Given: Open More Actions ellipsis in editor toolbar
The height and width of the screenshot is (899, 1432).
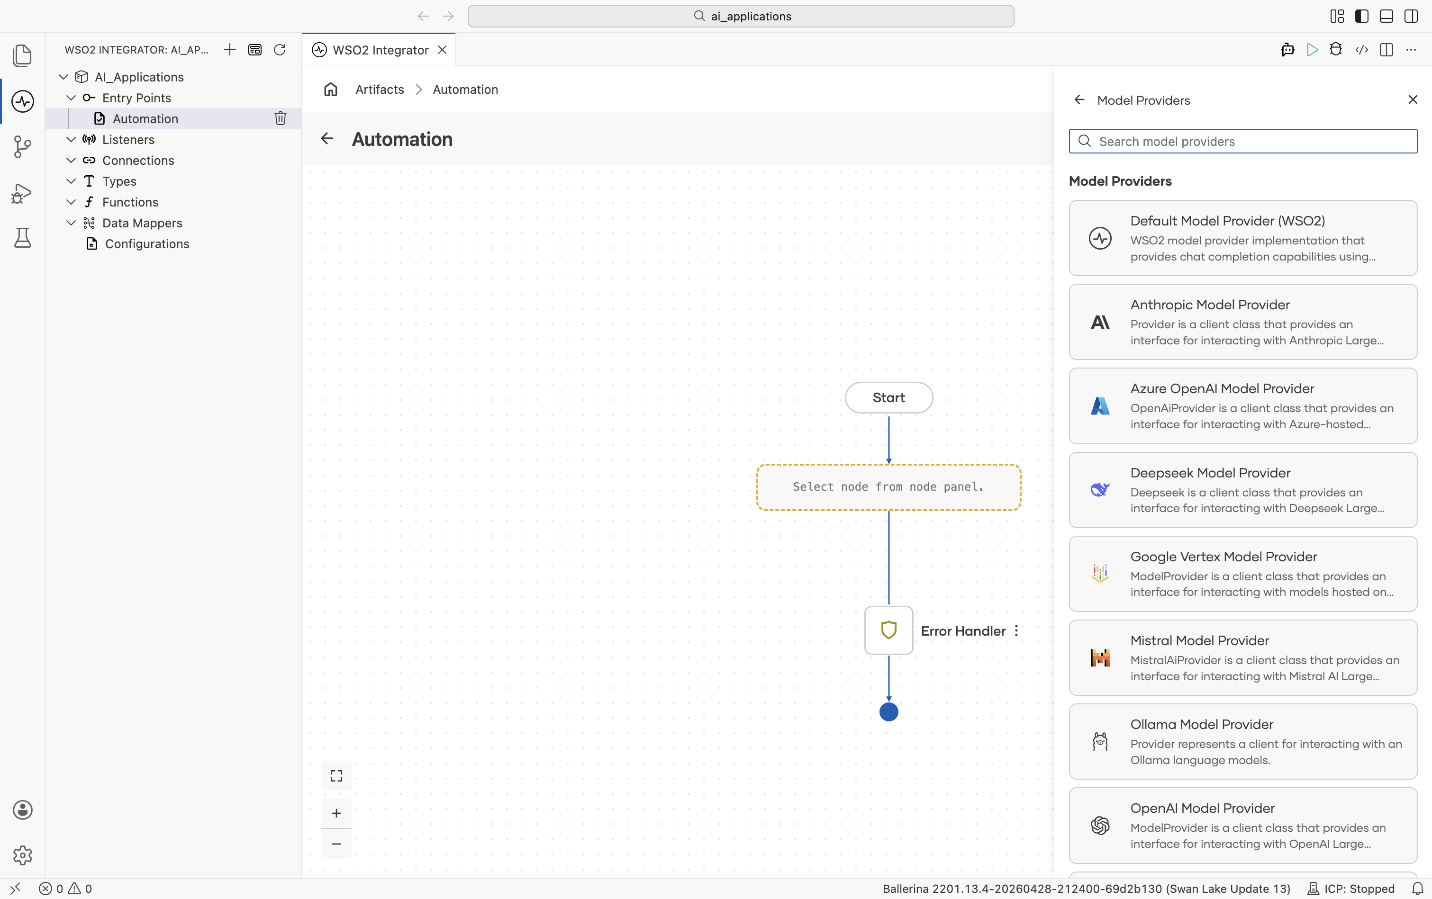Looking at the screenshot, I should coord(1411,50).
